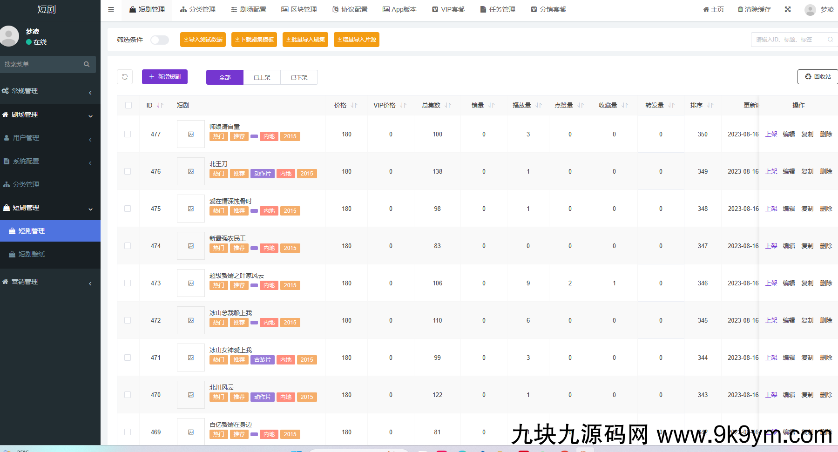Filter list by 已下架 tab
Screen dimensions: 838x452
[x=299, y=77]
